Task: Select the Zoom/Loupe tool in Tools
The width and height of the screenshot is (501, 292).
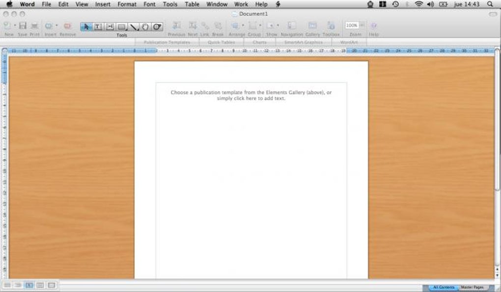Action: click(x=157, y=27)
